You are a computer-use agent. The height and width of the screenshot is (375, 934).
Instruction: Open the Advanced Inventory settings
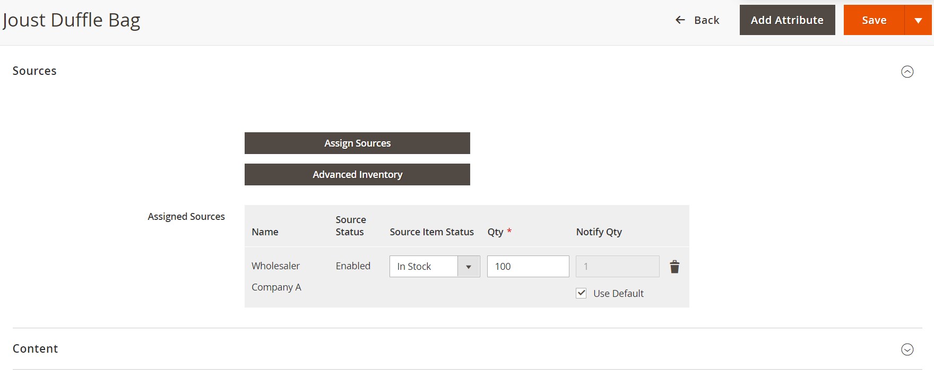coord(357,175)
